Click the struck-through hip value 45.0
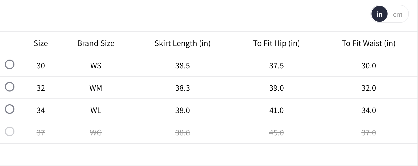This screenshot has height=166, width=418. (276, 133)
